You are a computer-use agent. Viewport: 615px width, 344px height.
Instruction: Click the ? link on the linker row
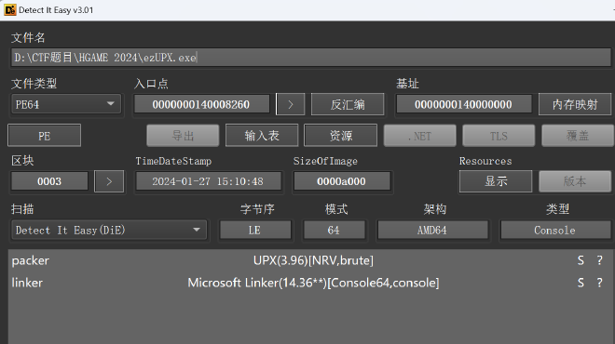599,283
